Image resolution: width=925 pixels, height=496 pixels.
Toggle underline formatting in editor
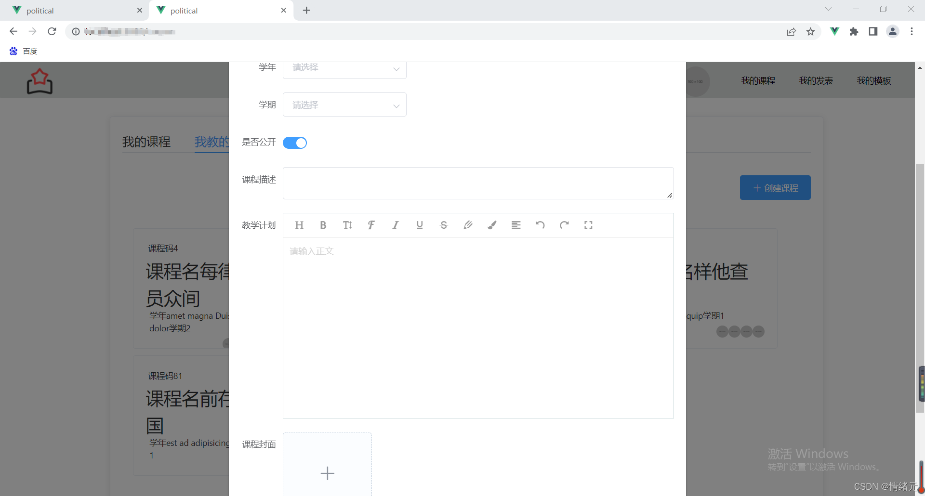point(420,225)
